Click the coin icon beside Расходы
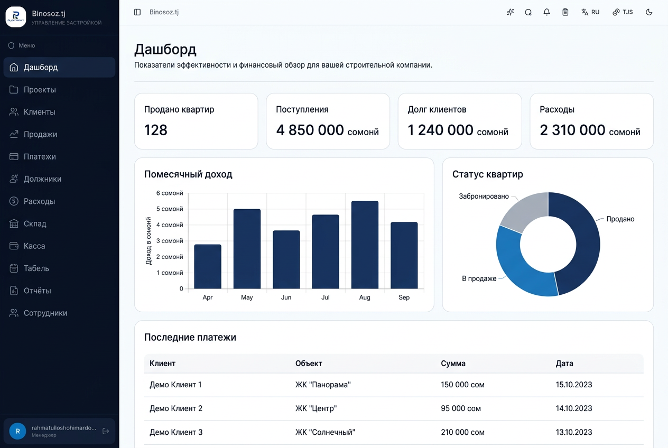668x448 pixels. tap(14, 201)
